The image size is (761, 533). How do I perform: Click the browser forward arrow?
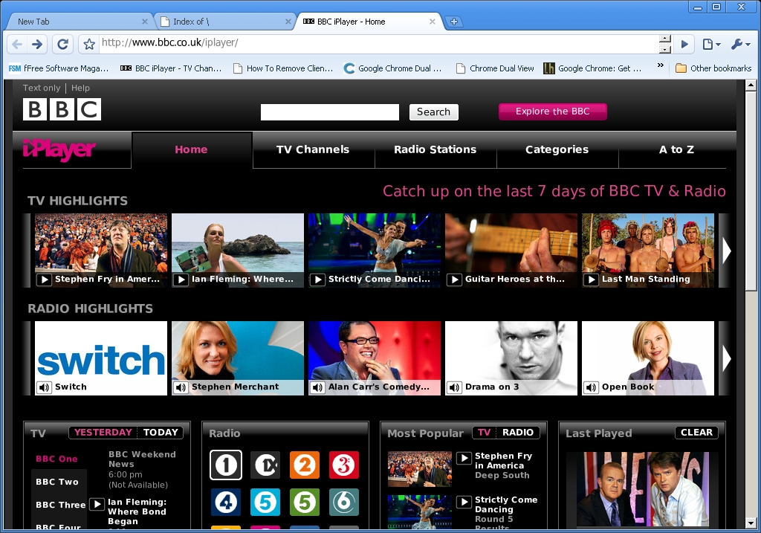click(x=37, y=45)
